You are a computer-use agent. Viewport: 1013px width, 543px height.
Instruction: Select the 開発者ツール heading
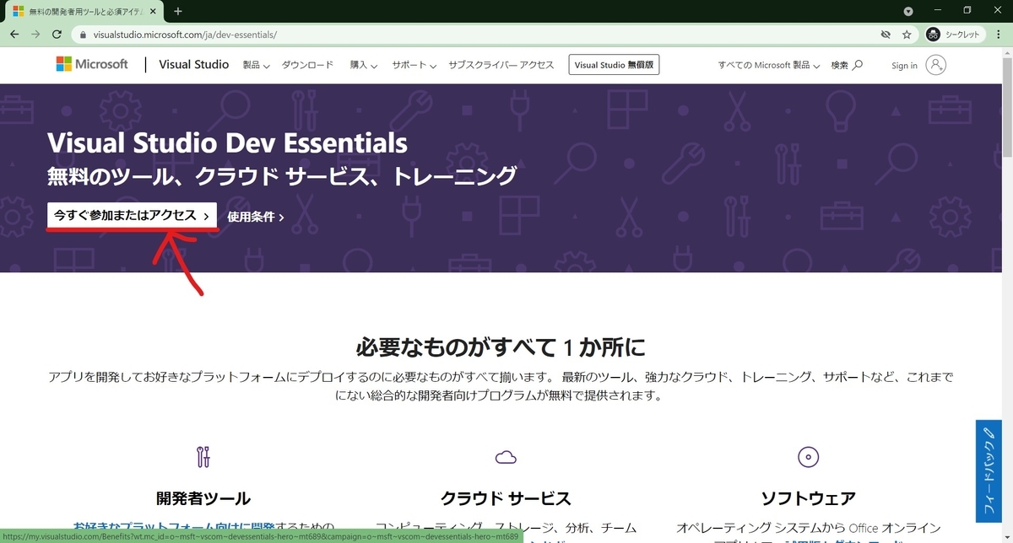pyautogui.click(x=203, y=497)
